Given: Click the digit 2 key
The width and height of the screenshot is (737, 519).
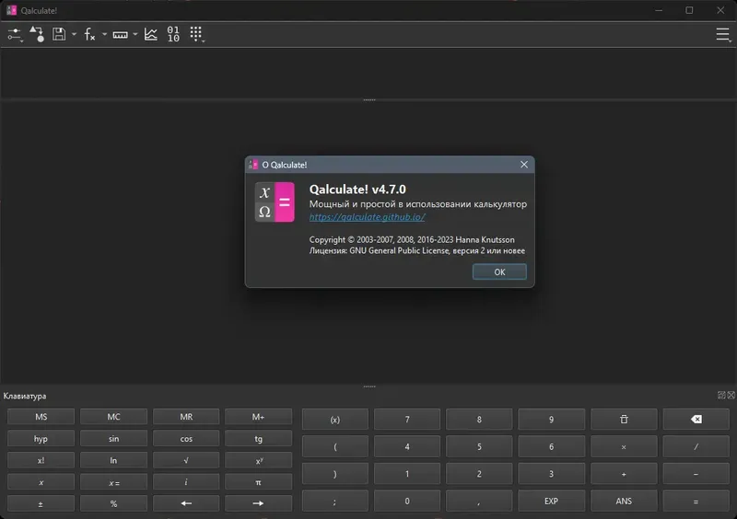Looking at the screenshot, I should 479,474.
